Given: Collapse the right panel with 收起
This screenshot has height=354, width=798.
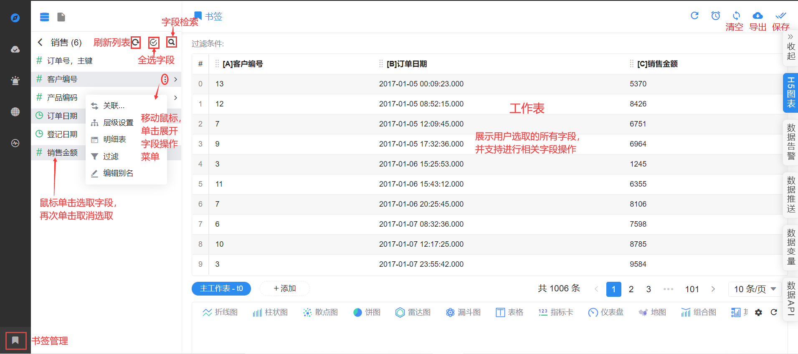Looking at the screenshot, I should tap(790, 47).
